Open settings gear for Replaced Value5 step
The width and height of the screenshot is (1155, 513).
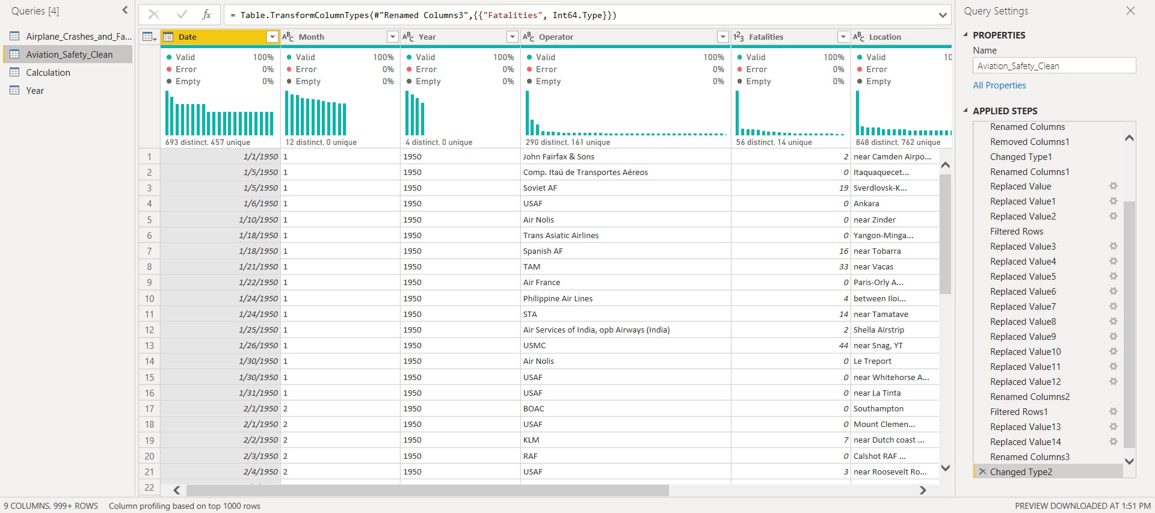[x=1113, y=277]
